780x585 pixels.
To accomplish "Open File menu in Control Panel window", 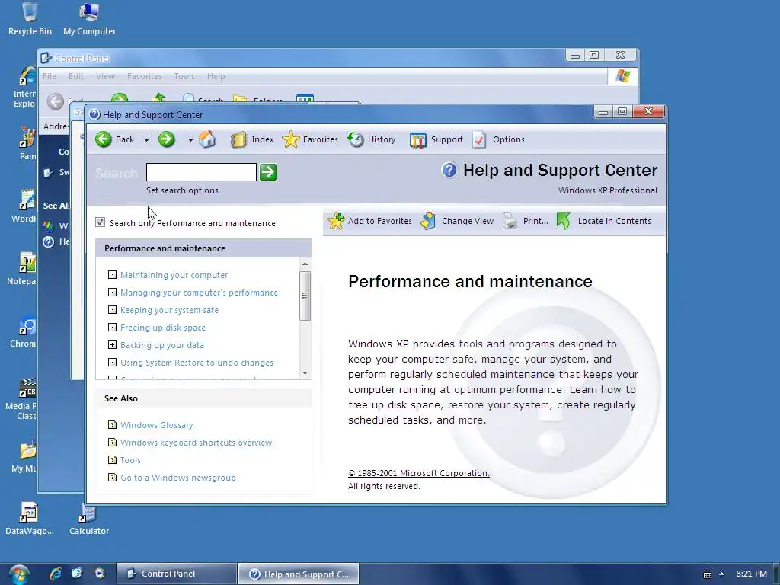I will tap(50, 76).
